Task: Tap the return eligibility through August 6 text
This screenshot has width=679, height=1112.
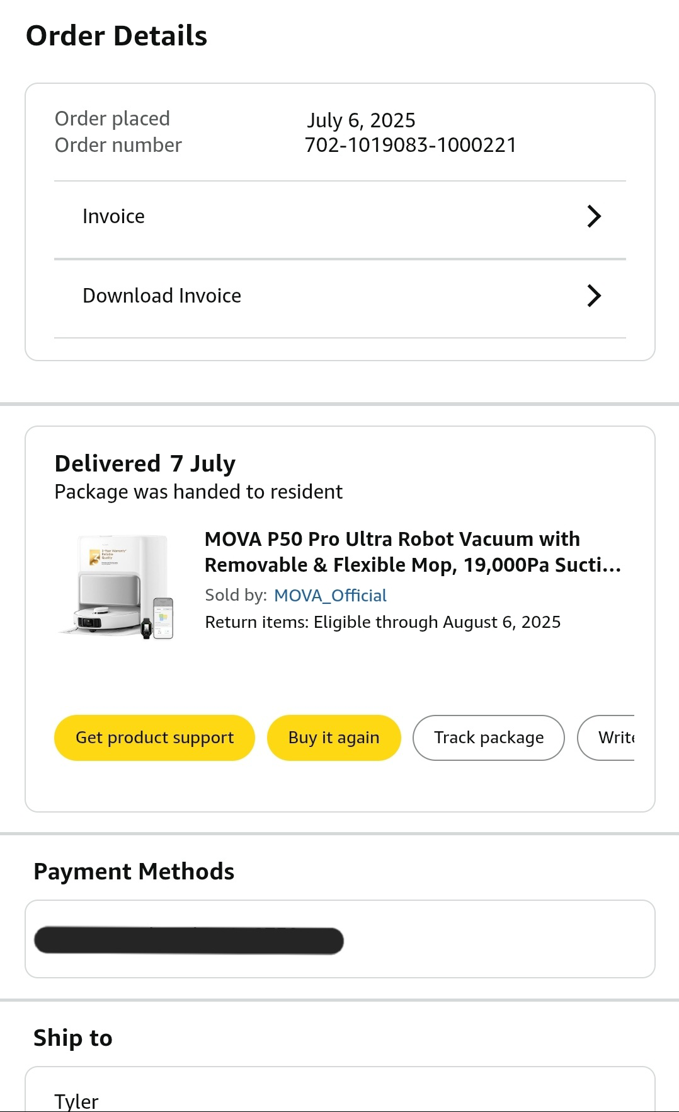Action: point(383,622)
